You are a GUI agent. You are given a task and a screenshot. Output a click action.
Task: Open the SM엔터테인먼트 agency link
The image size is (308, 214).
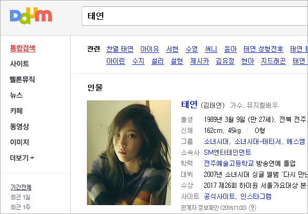[227, 152]
